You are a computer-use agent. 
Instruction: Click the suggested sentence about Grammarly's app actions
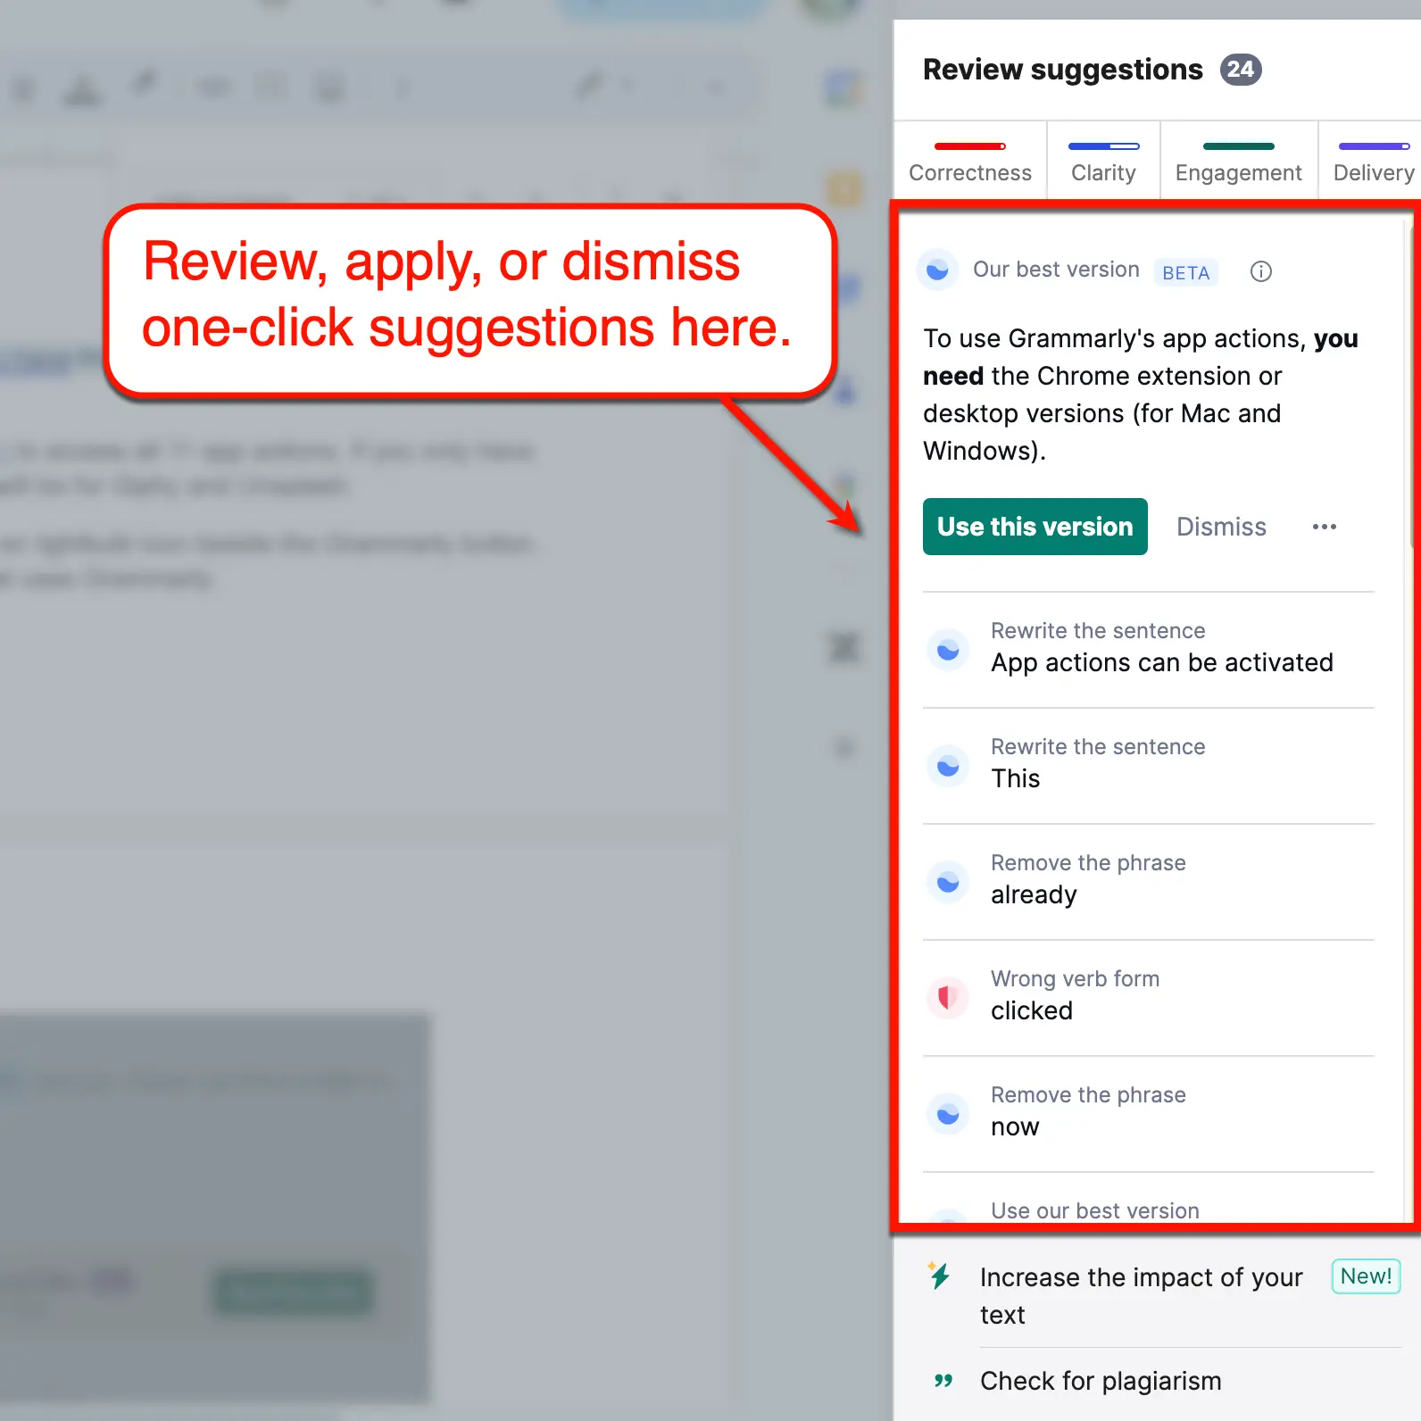tap(1141, 395)
